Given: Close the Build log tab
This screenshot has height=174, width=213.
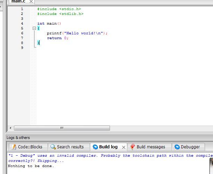Looking at the screenshot, I should [124, 147].
